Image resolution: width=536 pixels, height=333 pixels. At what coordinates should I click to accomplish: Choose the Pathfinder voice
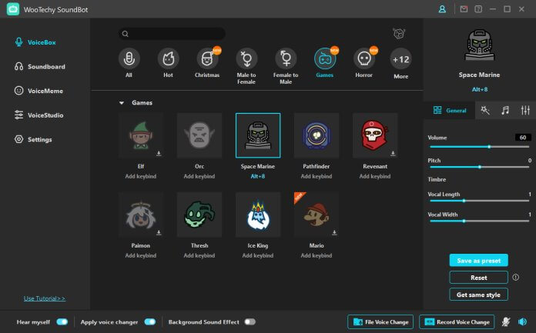[x=317, y=135]
